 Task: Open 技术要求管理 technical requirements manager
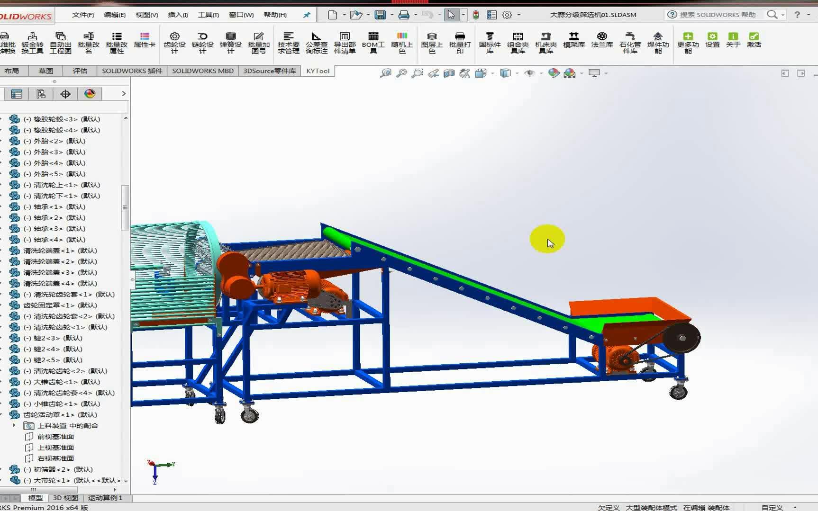[288, 43]
